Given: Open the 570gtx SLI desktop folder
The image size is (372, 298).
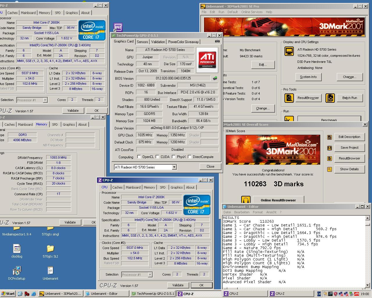Looking at the screenshot, I should point(50,251).
